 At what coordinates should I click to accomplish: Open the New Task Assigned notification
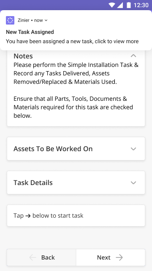pos(76,30)
